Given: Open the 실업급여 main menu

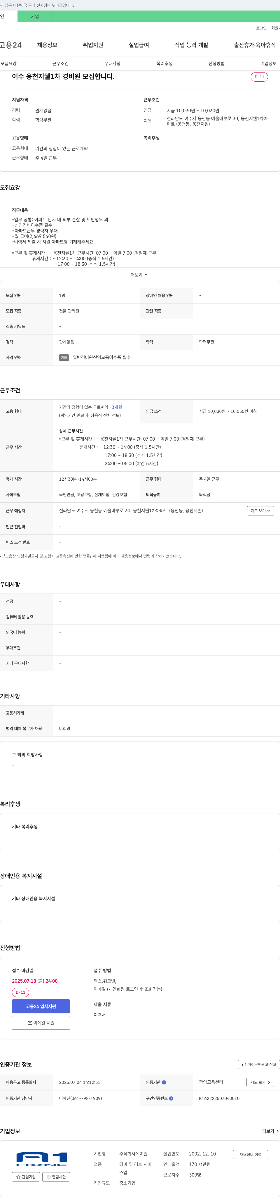Looking at the screenshot, I should [139, 45].
